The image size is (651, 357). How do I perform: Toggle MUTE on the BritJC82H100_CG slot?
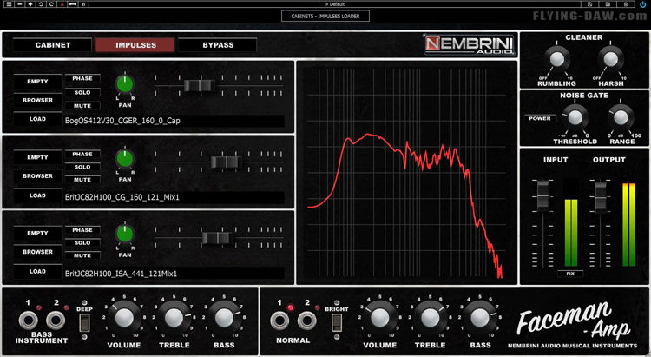point(82,180)
